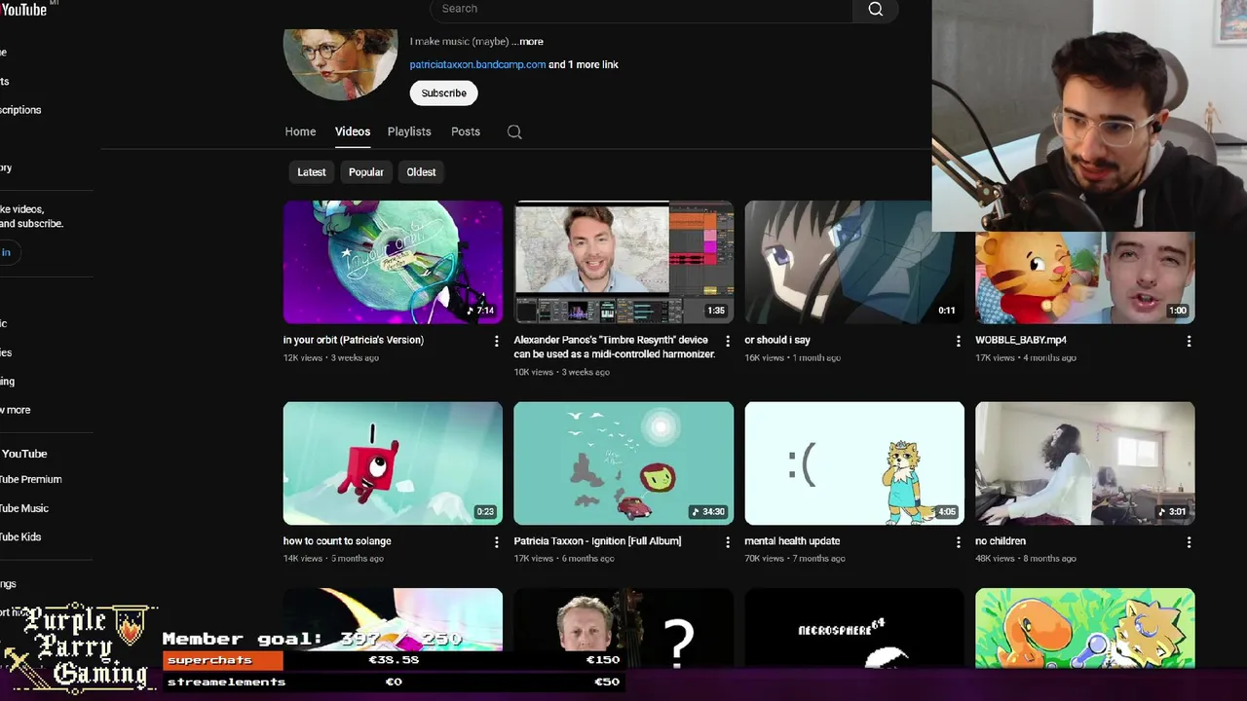Play 'mental health update' thumbnail
This screenshot has height=701, width=1247.
click(854, 463)
